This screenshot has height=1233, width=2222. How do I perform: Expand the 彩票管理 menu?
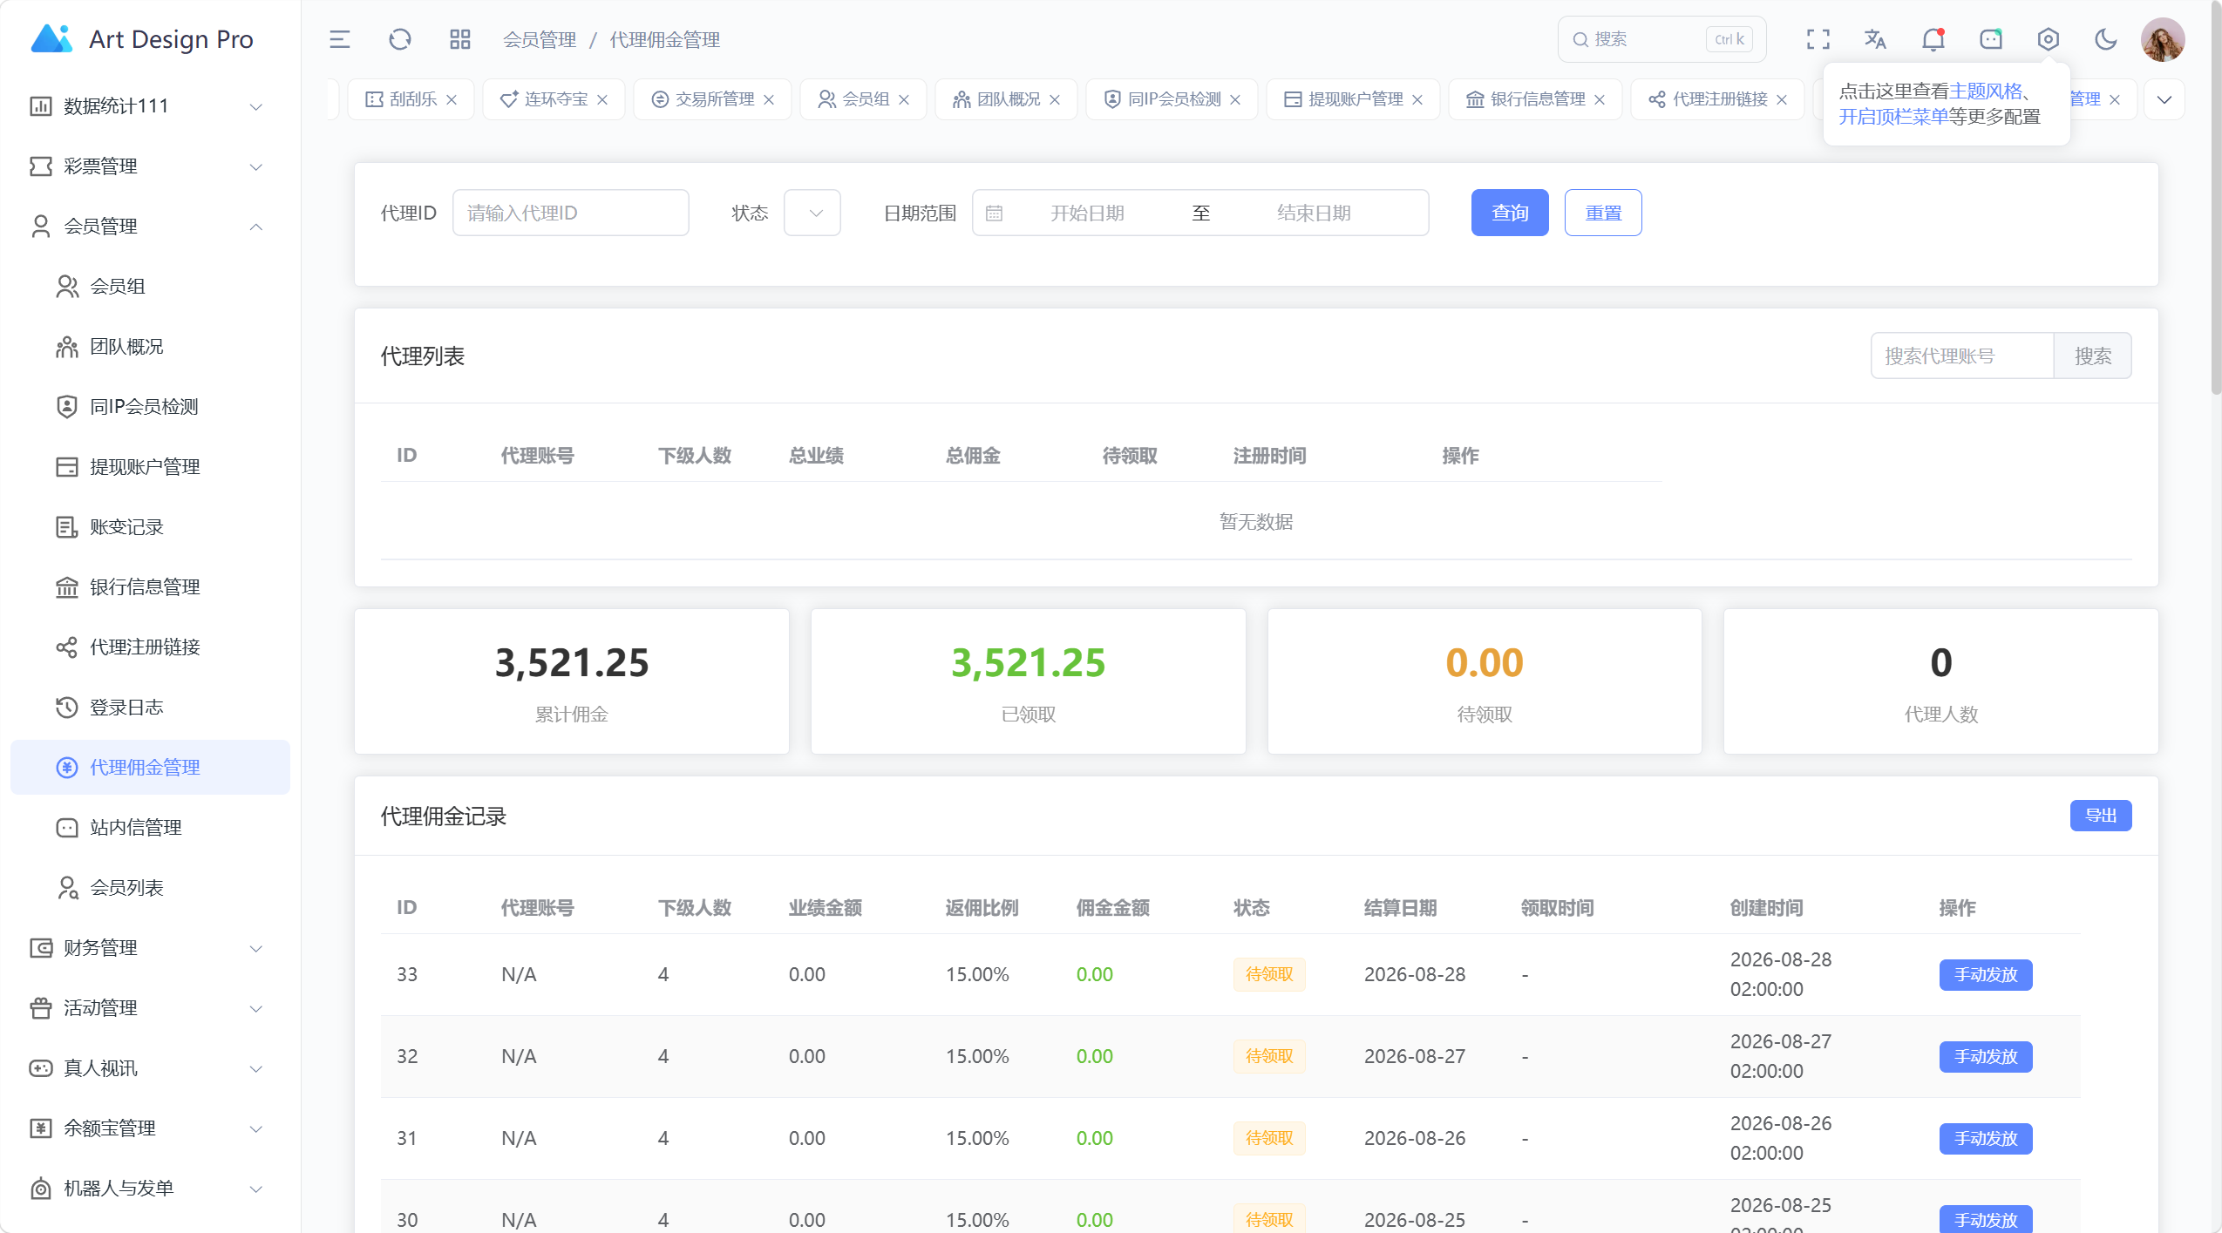click(x=150, y=166)
